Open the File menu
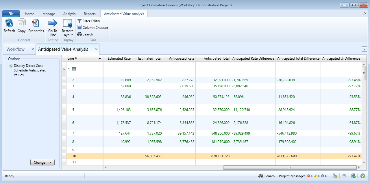Screen dimensions: 370x183 point(11,14)
